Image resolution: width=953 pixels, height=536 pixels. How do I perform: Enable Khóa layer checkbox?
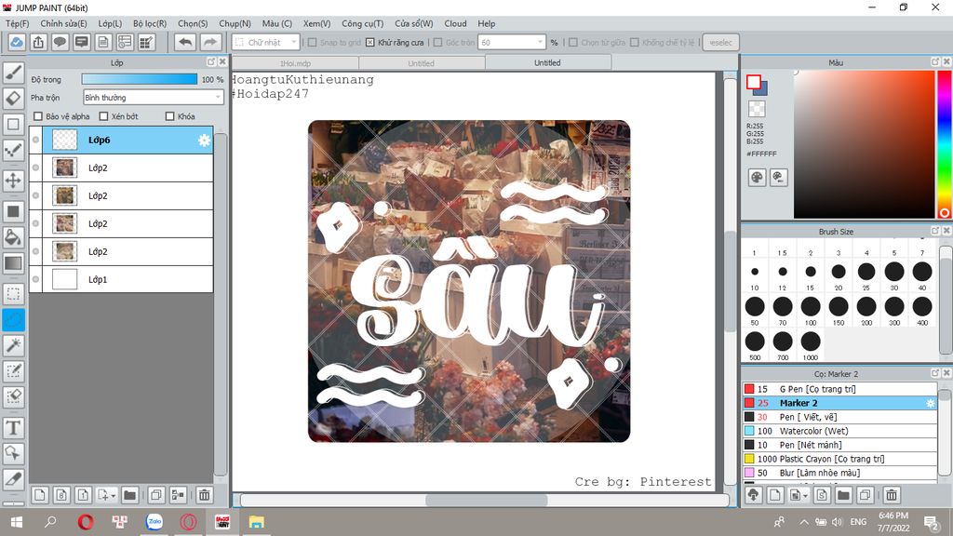point(169,116)
